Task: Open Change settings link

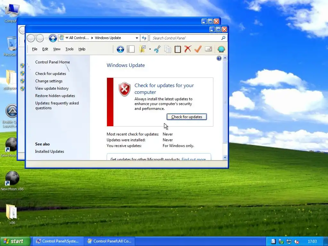Action: 49,81
